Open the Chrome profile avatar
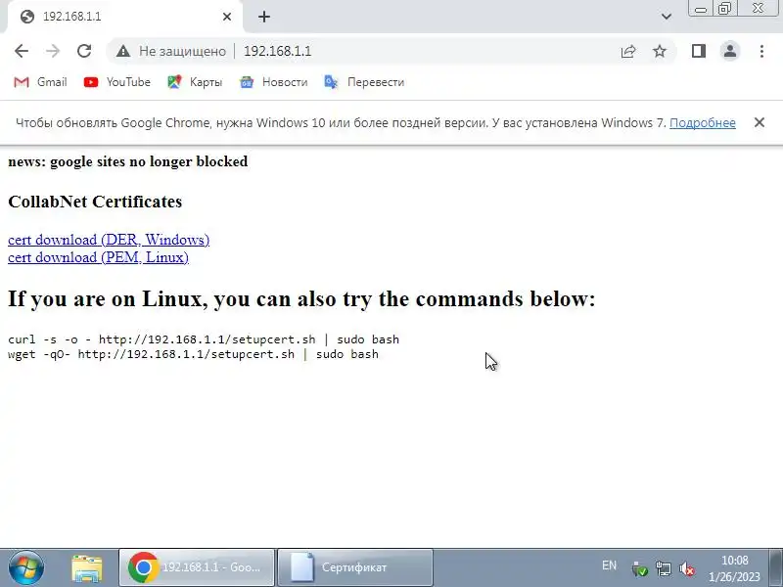783x587 pixels. [x=730, y=51]
